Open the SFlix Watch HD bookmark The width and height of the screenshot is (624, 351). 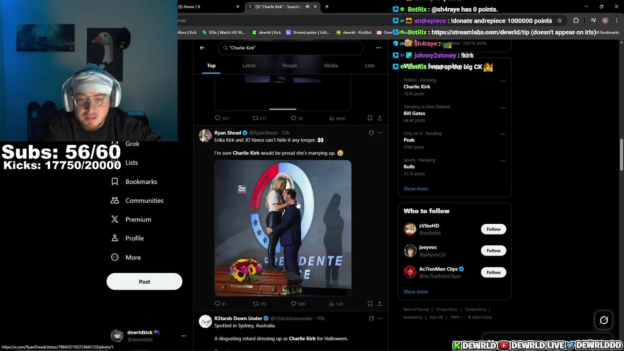223,33
